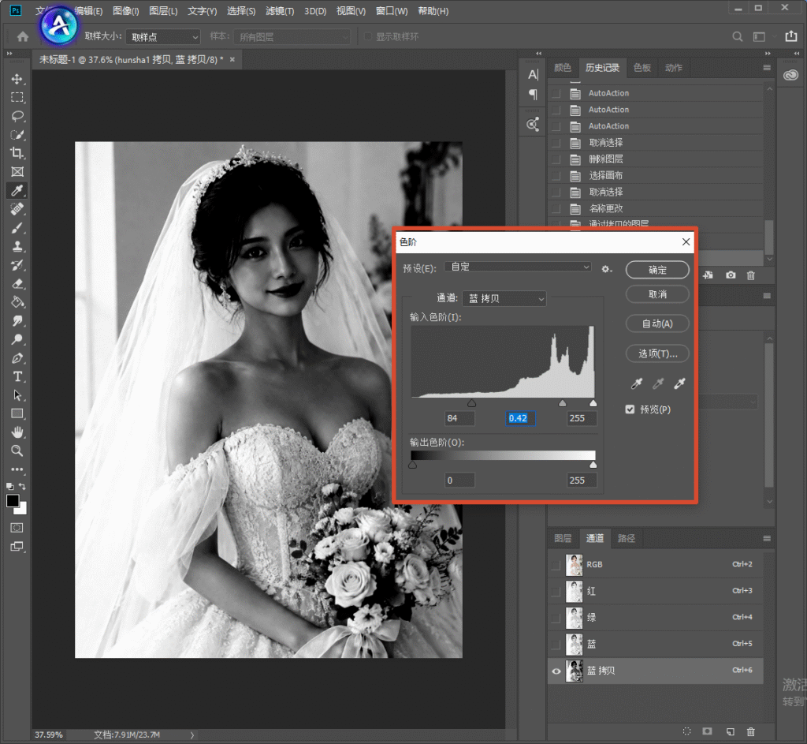The width and height of the screenshot is (807, 744).
Task: Select the Quick Selection tool
Action: tap(17, 134)
